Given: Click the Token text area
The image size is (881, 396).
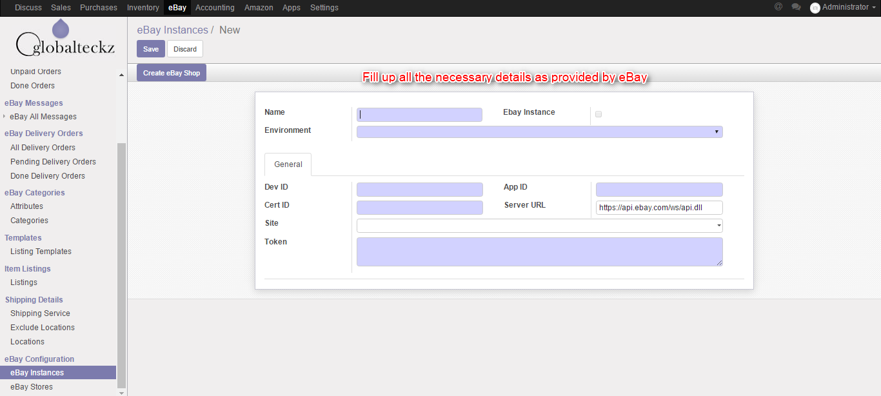Looking at the screenshot, I should (x=539, y=252).
